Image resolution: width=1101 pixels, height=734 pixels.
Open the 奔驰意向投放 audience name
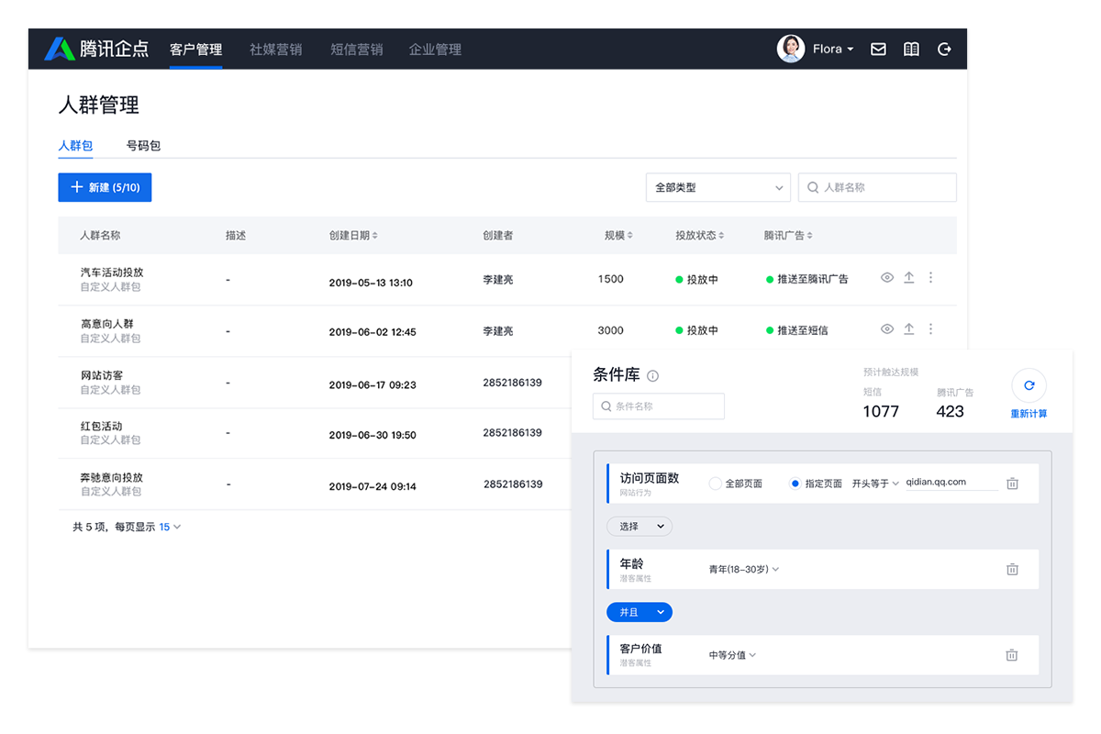pos(112,478)
